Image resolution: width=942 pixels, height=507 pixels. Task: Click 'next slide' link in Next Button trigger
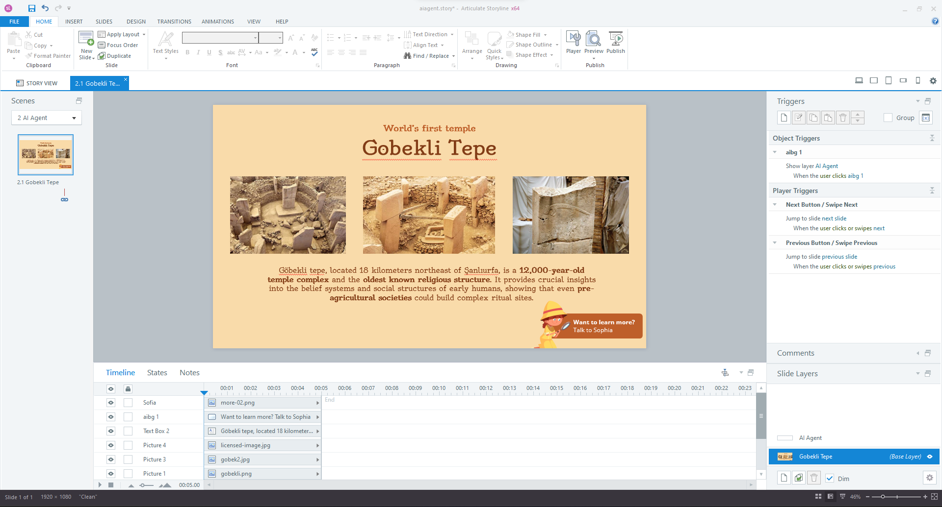pyautogui.click(x=834, y=218)
